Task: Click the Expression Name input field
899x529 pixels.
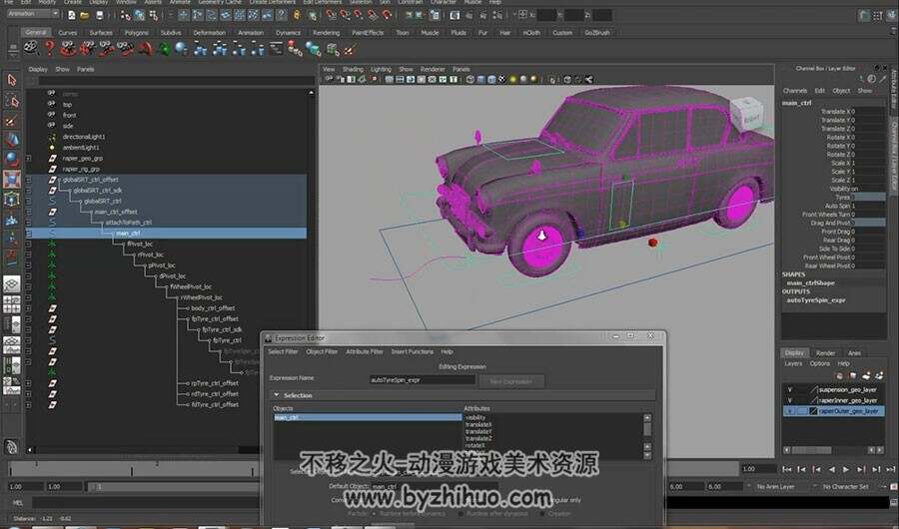Action: (x=423, y=379)
